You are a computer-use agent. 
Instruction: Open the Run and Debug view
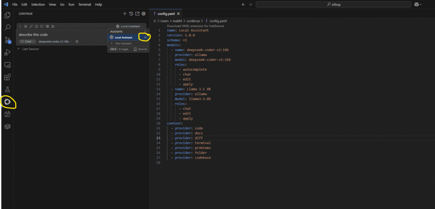(8, 52)
